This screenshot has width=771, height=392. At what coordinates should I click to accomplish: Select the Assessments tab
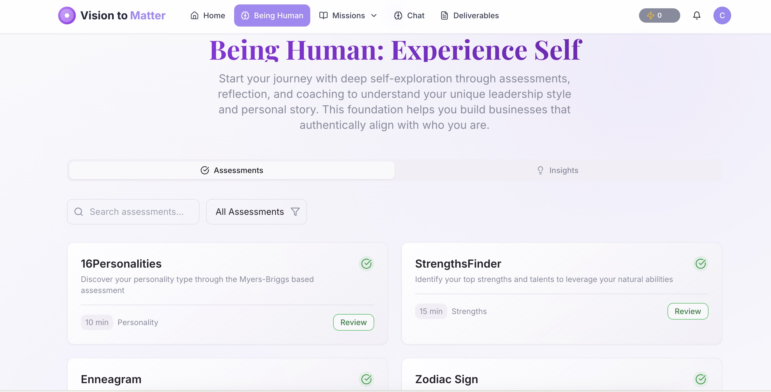(x=232, y=170)
